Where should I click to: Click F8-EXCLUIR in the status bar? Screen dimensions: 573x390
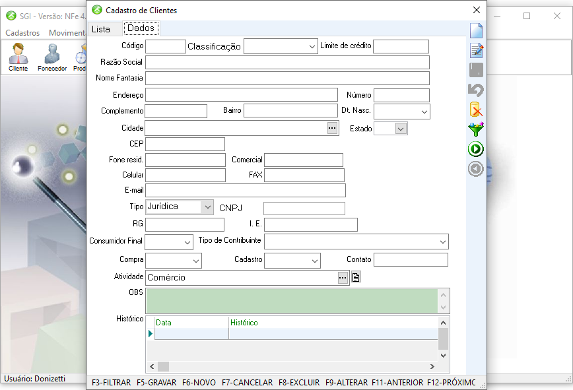point(299,382)
